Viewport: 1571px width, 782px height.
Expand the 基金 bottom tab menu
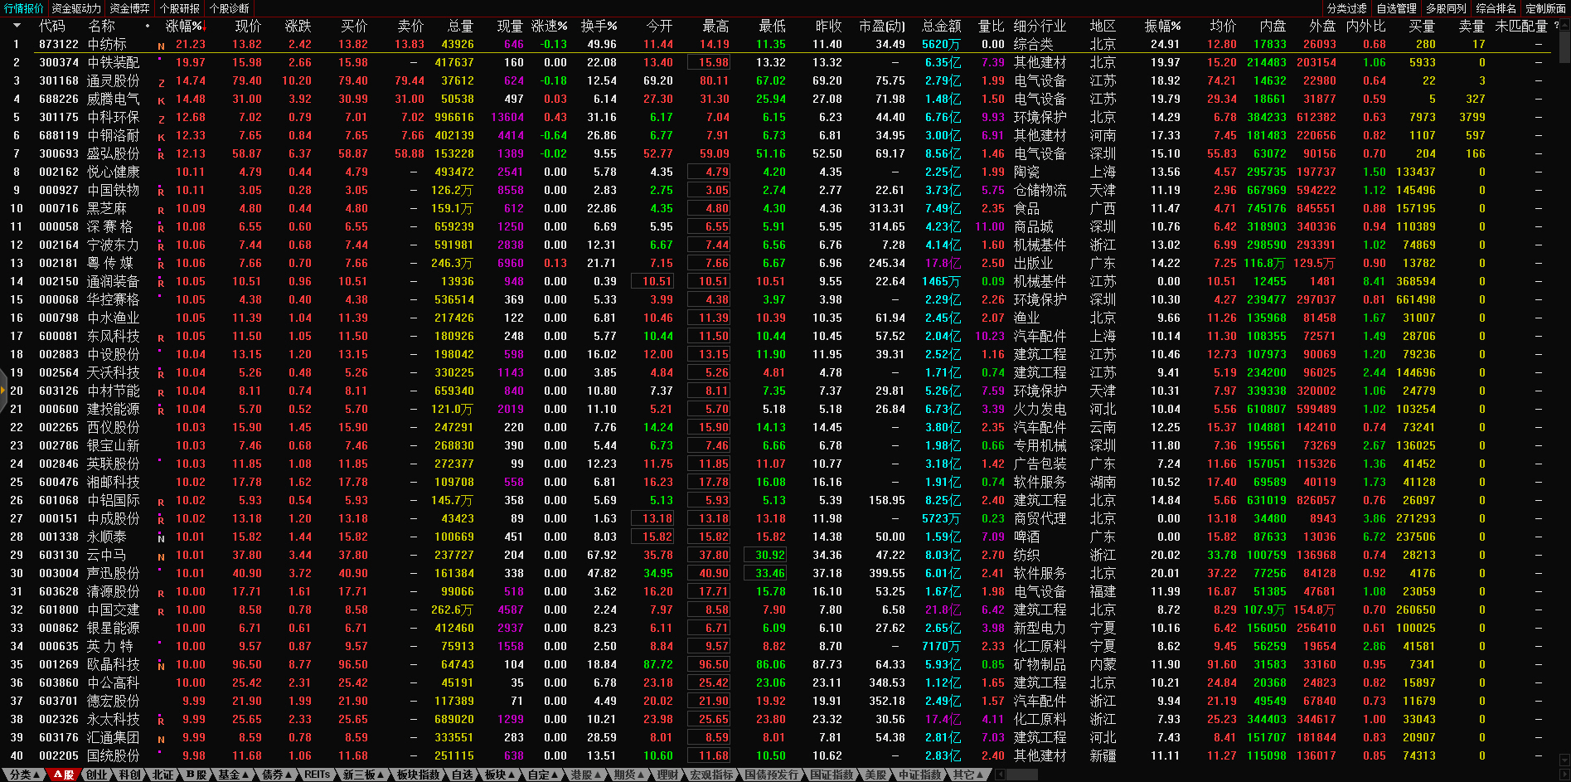233,775
